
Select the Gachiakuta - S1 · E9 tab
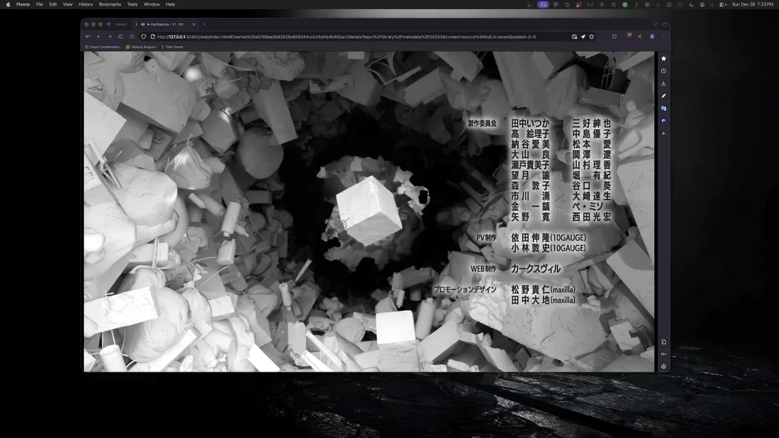[x=166, y=24]
